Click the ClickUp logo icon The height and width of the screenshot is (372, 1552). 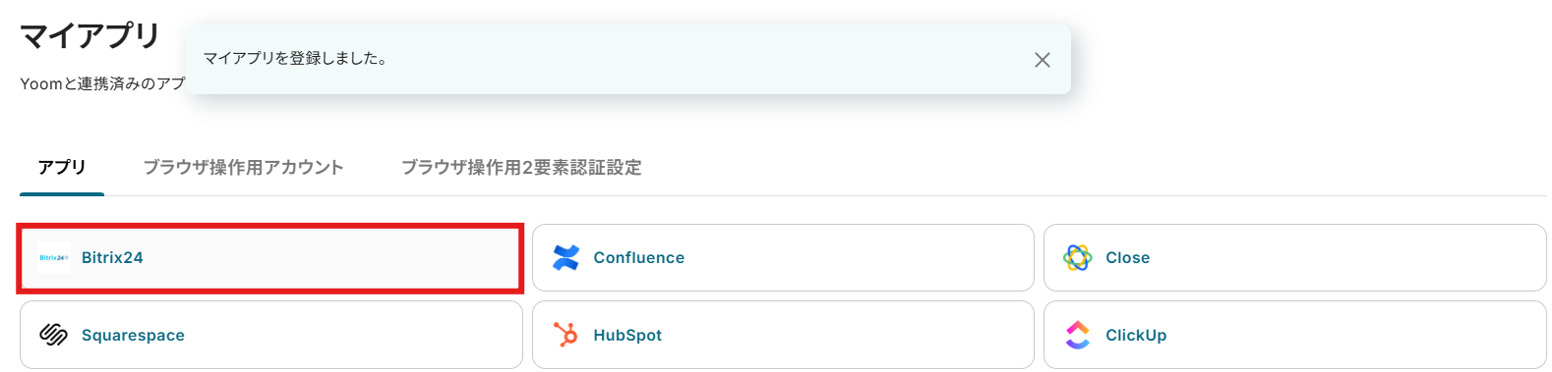coord(1078,335)
